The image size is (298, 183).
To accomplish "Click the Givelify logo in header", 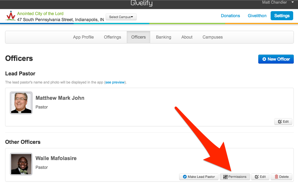I will click(141, 3).
